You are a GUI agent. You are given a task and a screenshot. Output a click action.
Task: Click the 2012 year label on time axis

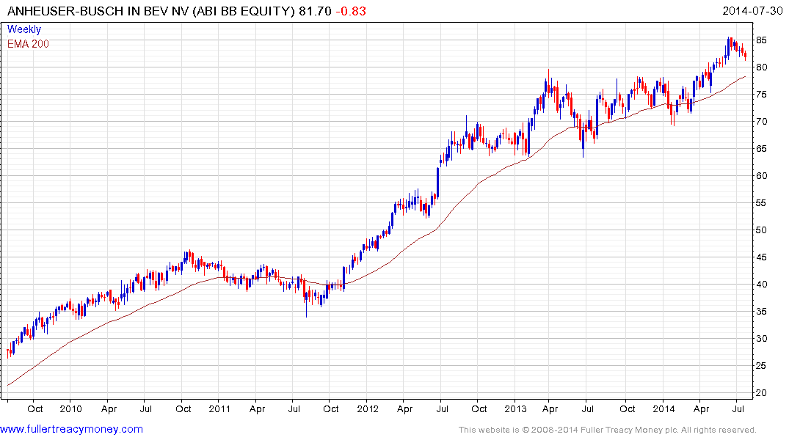click(368, 408)
